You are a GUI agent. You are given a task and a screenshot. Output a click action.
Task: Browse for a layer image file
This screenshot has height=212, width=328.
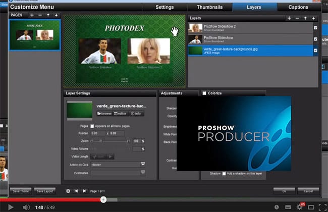[104, 114]
